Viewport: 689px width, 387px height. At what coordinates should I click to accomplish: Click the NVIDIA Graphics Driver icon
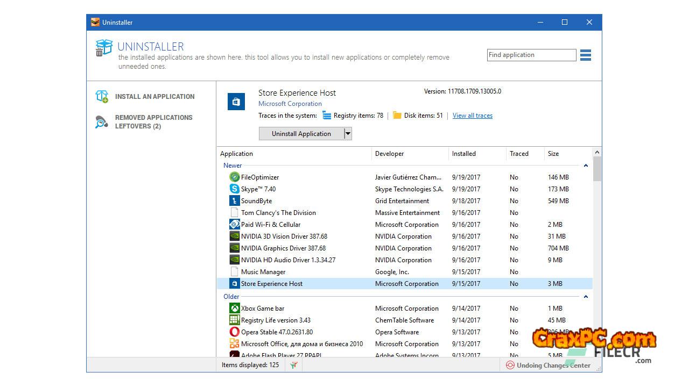tap(234, 248)
